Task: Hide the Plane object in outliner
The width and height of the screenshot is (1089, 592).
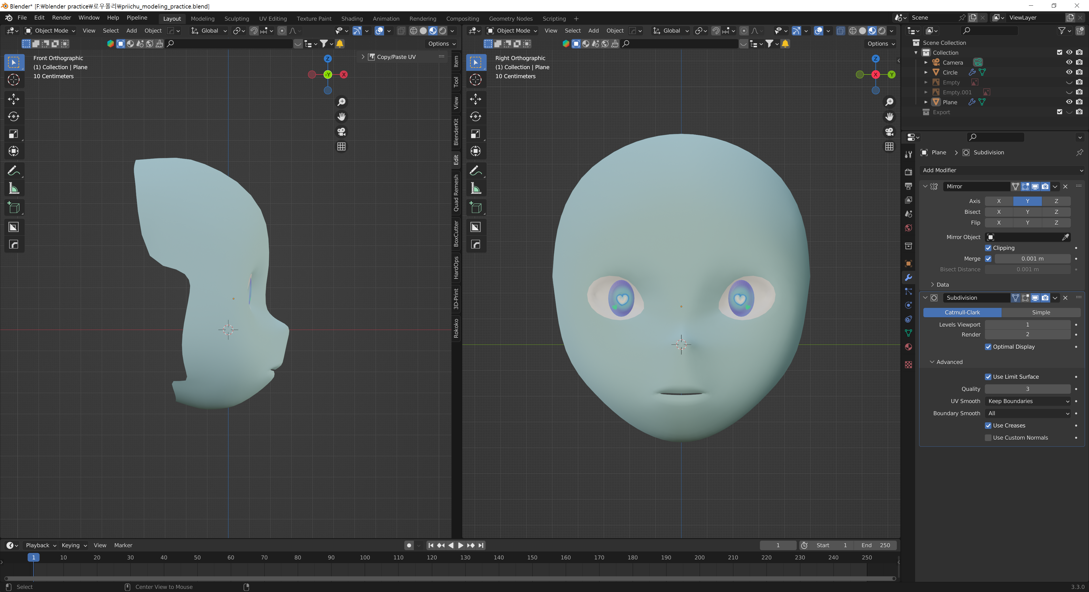Action: pyautogui.click(x=1069, y=102)
